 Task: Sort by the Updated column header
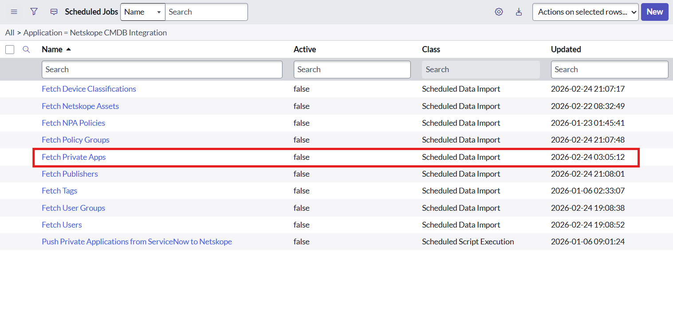point(566,50)
